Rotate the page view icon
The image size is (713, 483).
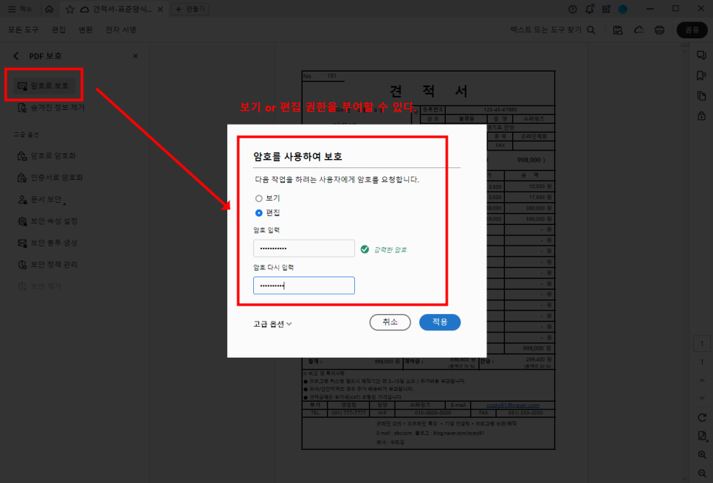702,417
